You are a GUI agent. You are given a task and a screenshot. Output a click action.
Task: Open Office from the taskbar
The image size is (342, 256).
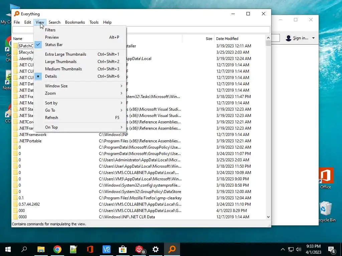pyautogui.click(x=90, y=249)
